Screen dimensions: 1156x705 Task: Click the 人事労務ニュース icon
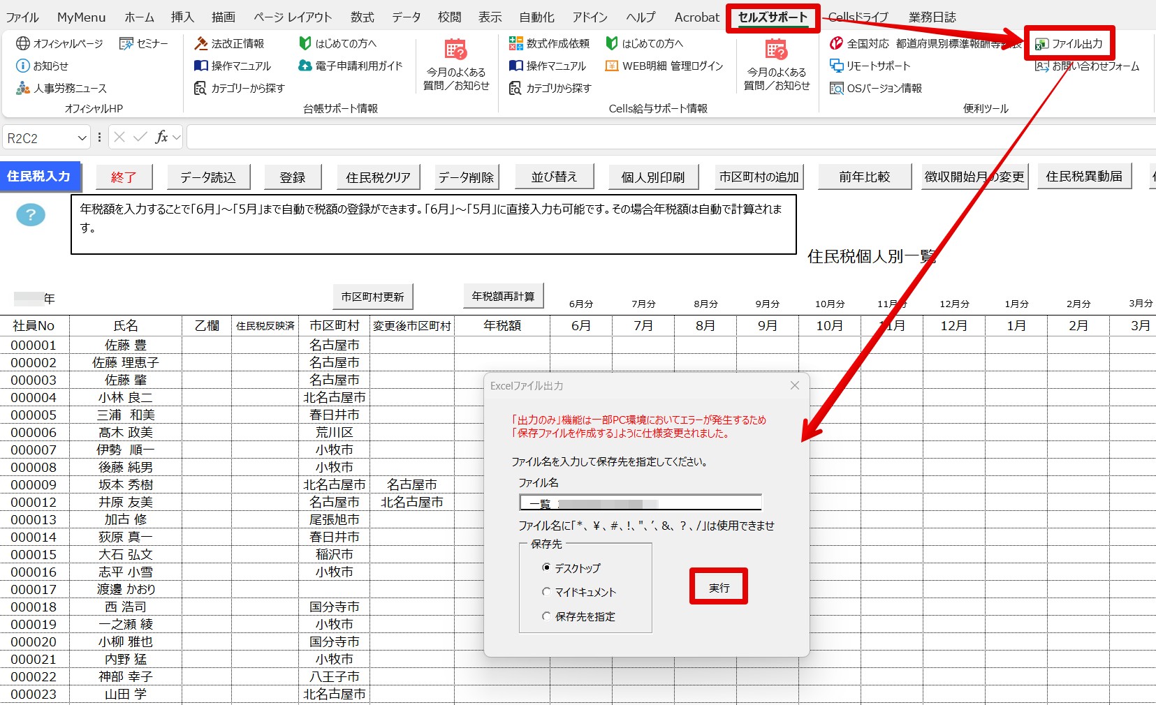tap(23, 88)
